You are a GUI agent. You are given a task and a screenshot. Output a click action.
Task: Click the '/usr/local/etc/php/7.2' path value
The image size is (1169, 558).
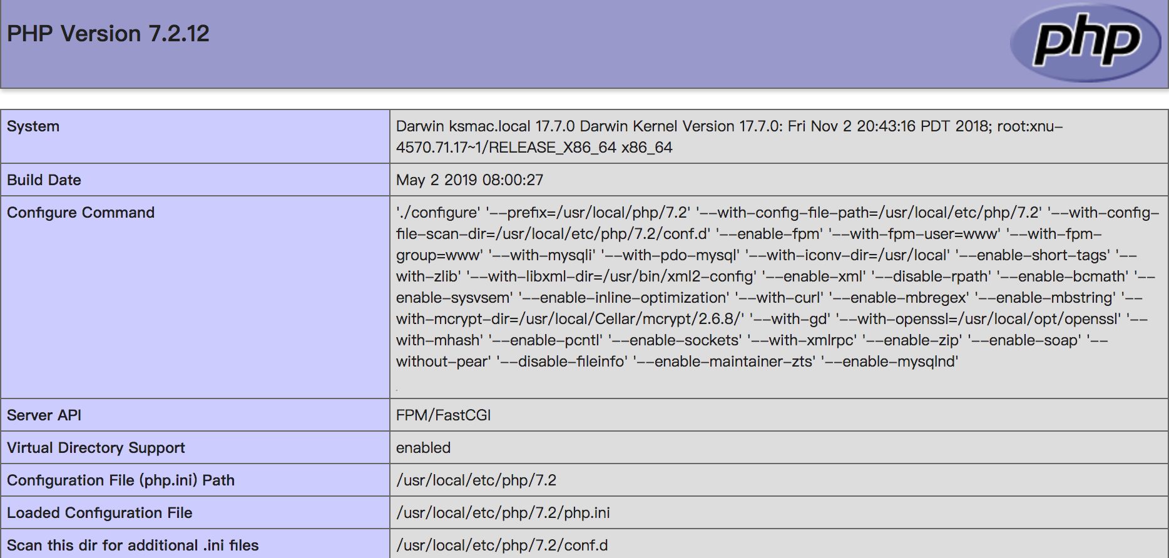476,480
